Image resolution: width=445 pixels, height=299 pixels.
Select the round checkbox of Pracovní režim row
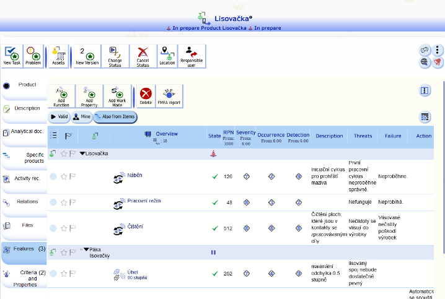[x=53, y=202]
